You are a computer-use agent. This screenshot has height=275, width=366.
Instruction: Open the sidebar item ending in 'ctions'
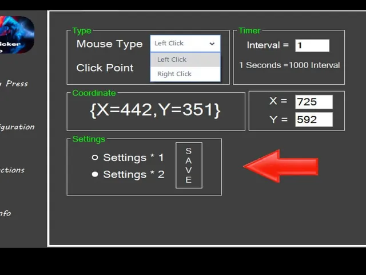[12, 170]
